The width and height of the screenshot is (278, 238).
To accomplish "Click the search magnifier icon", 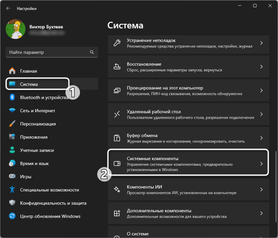I will pyautogui.click(x=92, y=52).
